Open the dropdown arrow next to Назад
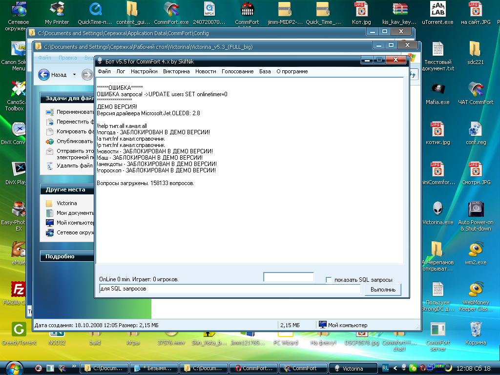The width and height of the screenshot is (500, 375). coord(74,75)
